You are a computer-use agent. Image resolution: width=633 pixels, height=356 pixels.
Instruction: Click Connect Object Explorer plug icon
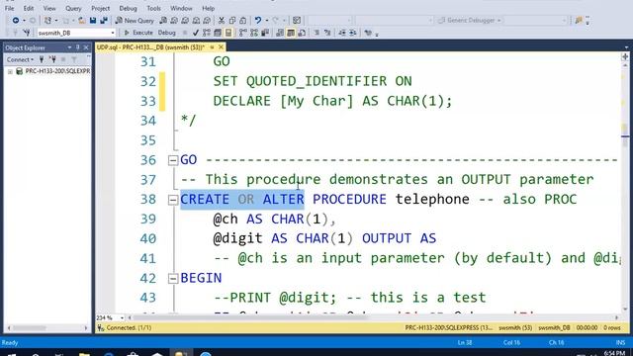42,59
